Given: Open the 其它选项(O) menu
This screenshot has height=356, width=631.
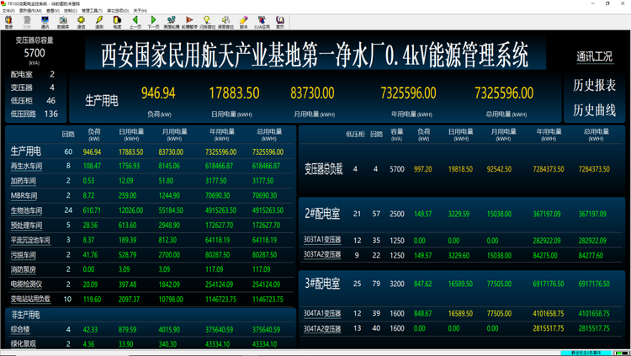Looking at the screenshot, I should pos(118,10).
